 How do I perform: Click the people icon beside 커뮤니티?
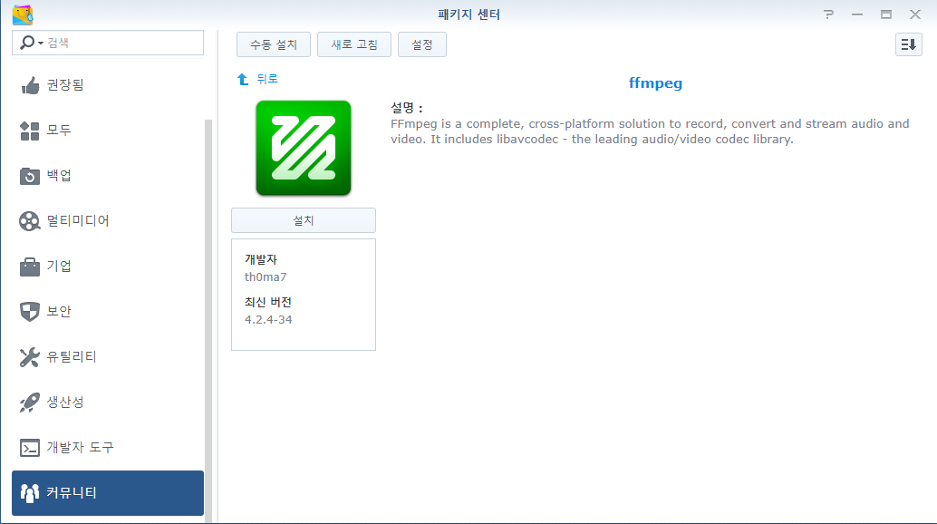click(x=29, y=493)
